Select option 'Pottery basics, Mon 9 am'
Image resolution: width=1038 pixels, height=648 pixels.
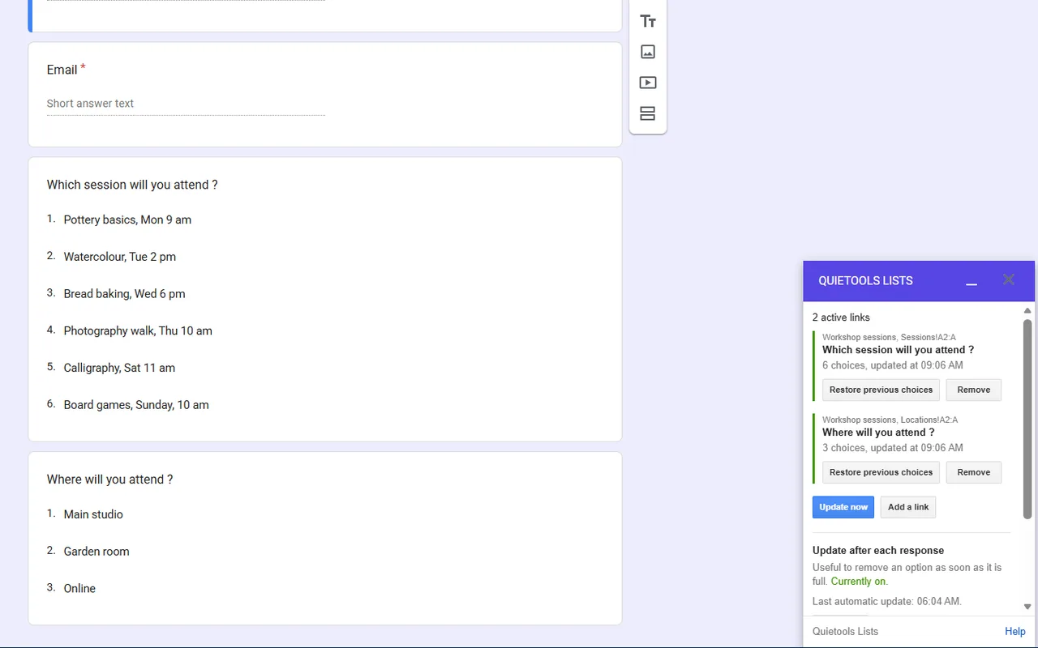[x=127, y=220]
